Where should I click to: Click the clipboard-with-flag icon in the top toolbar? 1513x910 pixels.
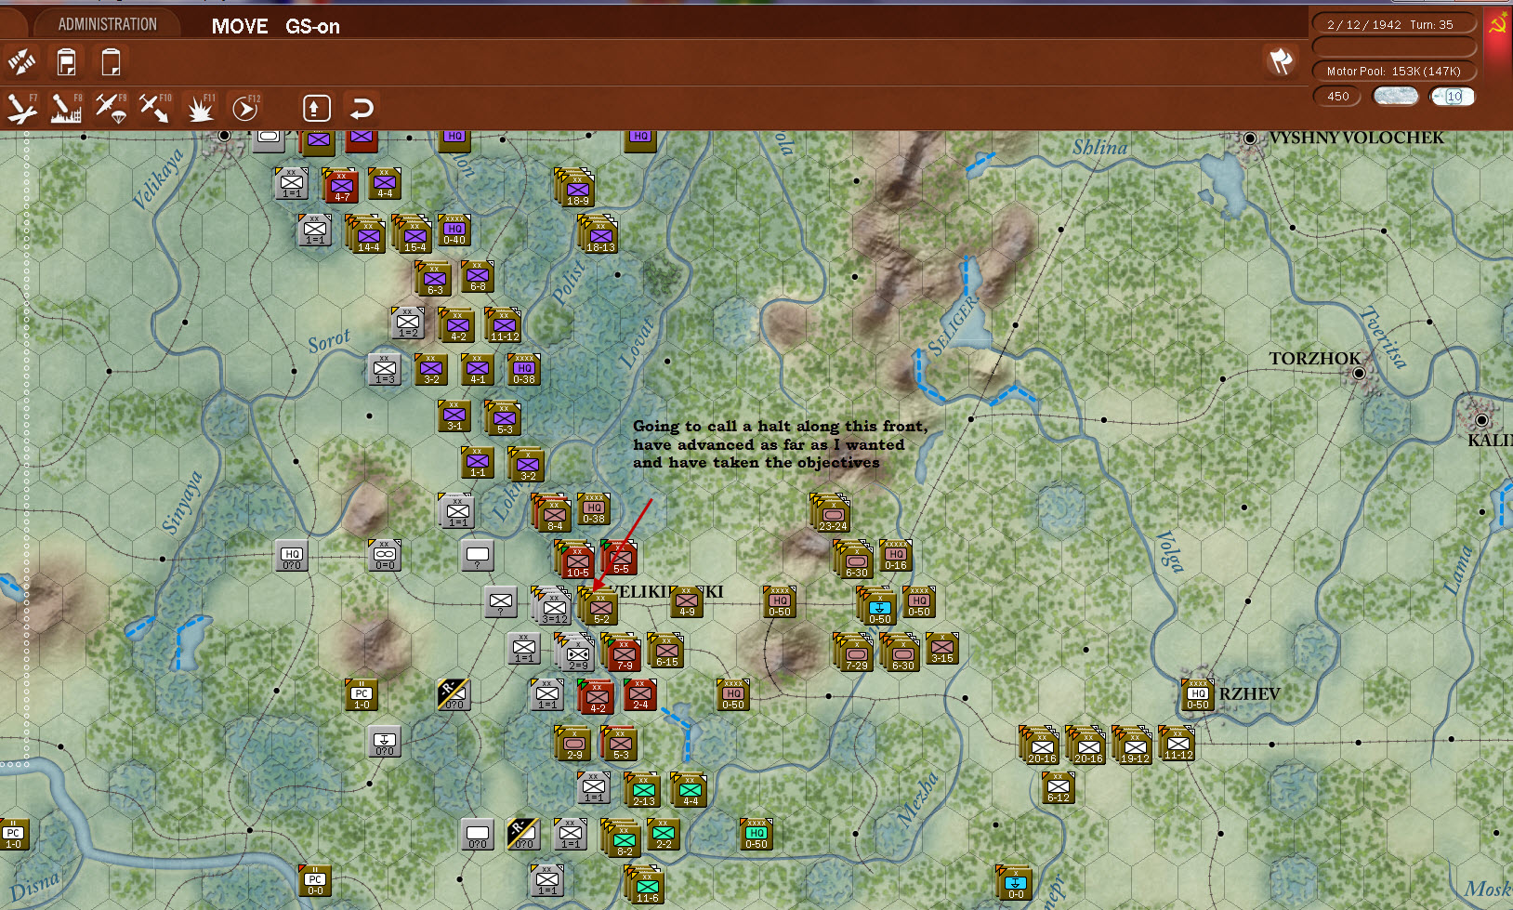point(67,62)
